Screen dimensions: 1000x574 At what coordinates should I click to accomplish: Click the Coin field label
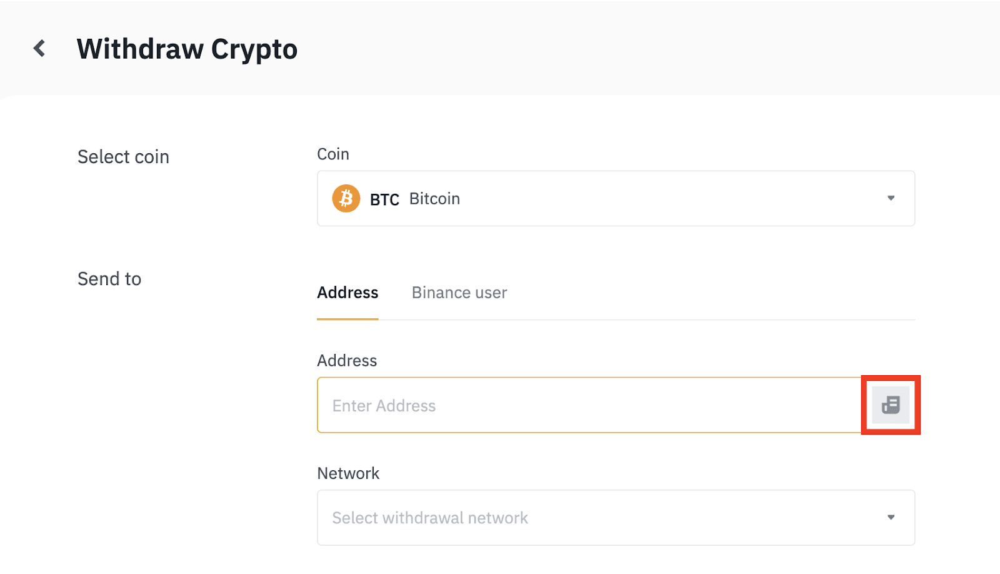click(x=333, y=154)
